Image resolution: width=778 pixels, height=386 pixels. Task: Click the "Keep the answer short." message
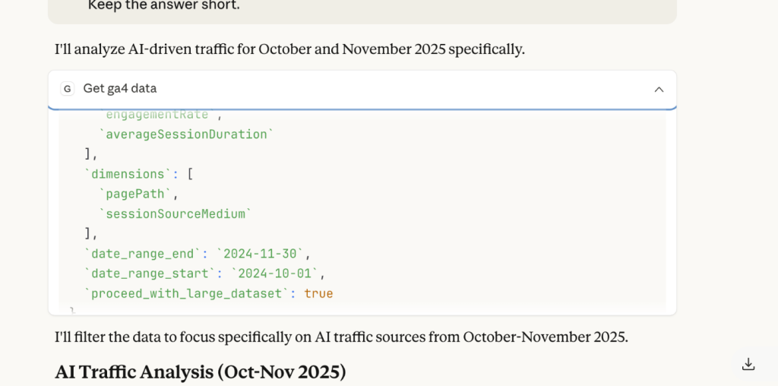(163, 5)
